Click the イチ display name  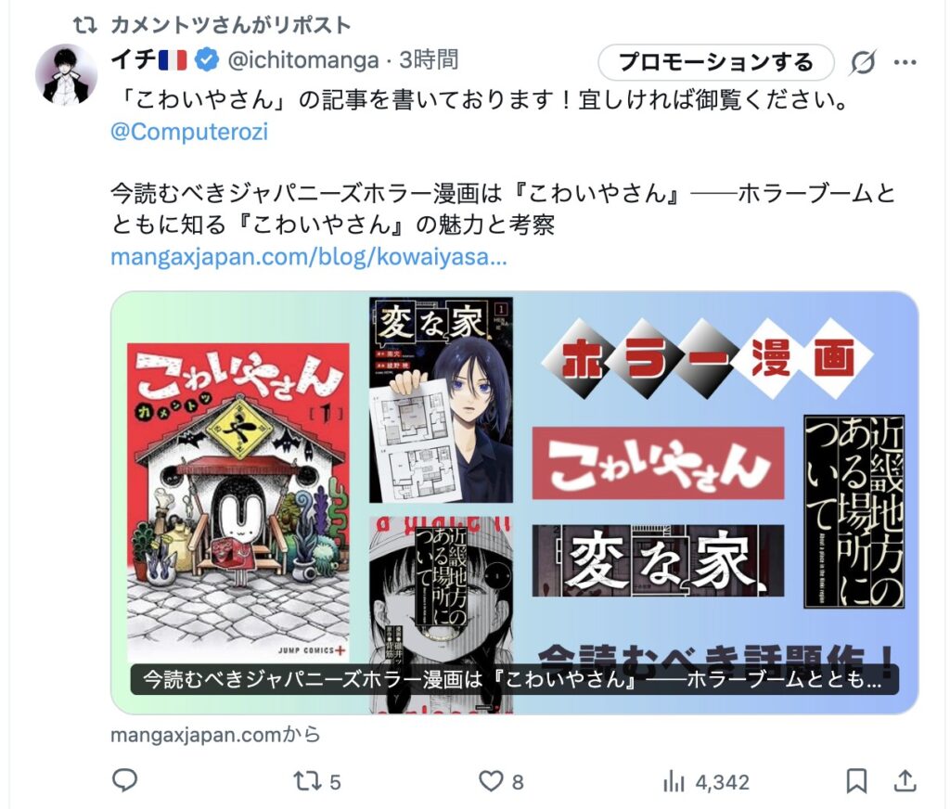click(x=134, y=59)
